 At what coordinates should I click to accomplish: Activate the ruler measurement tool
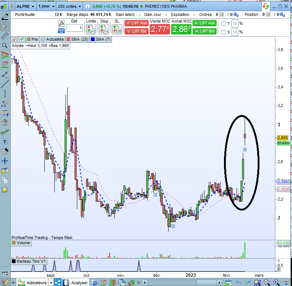pos(5,36)
